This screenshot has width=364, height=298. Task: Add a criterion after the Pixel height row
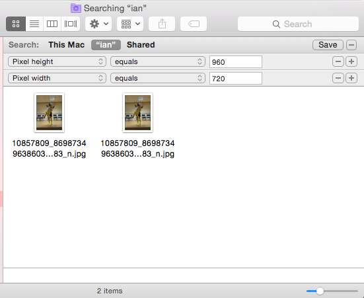click(x=351, y=61)
